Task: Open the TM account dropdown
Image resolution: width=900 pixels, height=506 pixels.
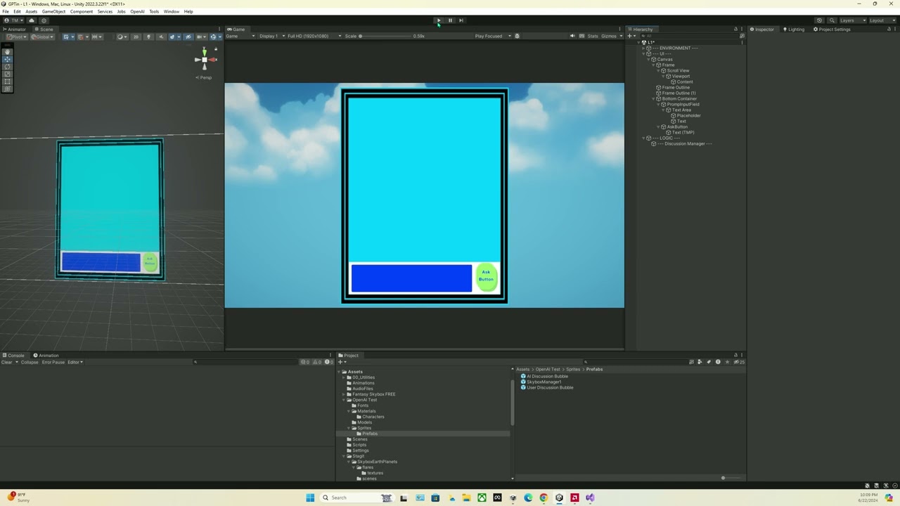Action: pos(14,20)
